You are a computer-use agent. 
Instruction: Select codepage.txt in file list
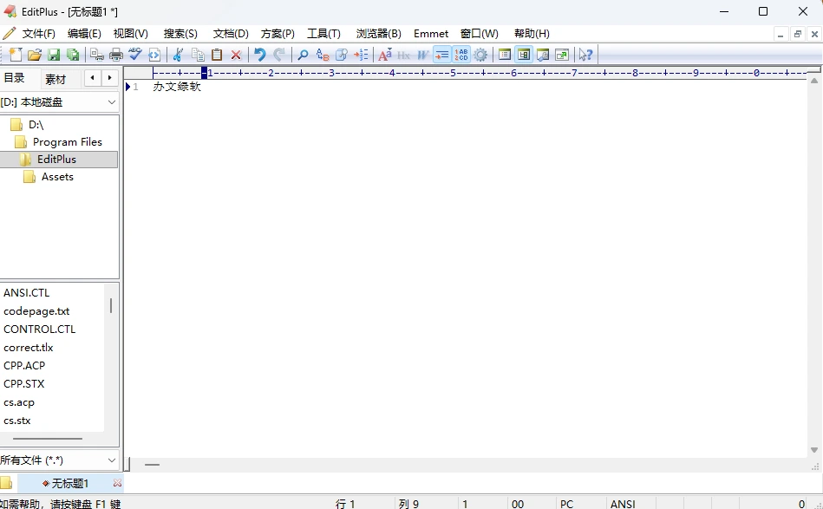point(36,311)
